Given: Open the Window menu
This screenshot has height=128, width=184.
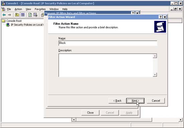Looking at the screenshot, I should [54, 9].
